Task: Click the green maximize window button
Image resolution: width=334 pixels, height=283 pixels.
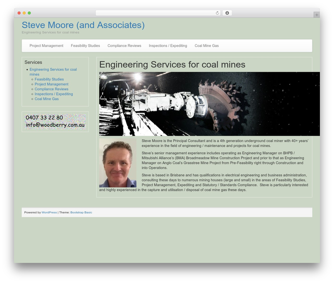Action: (x=29, y=13)
